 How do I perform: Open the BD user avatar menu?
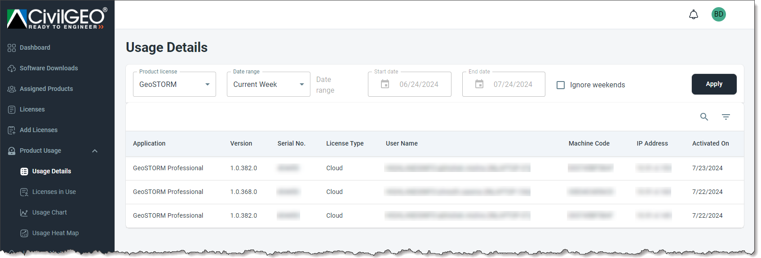(x=719, y=14)
